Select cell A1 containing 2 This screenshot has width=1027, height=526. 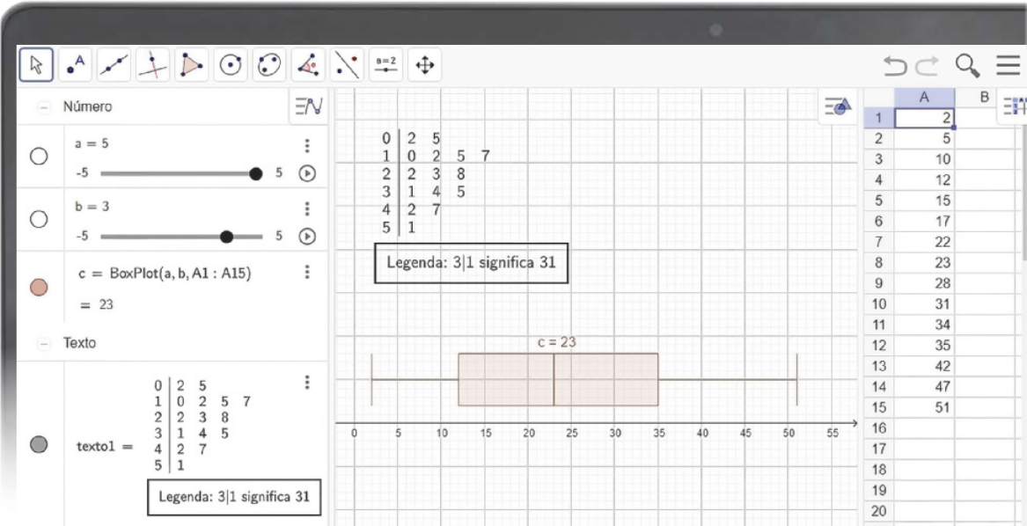coord(924,118)
